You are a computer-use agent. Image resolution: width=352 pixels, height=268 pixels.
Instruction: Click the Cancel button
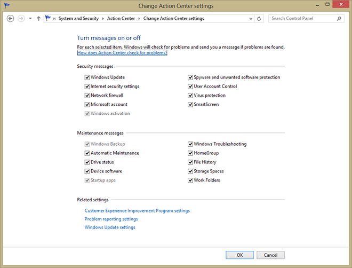coord(270,255)
